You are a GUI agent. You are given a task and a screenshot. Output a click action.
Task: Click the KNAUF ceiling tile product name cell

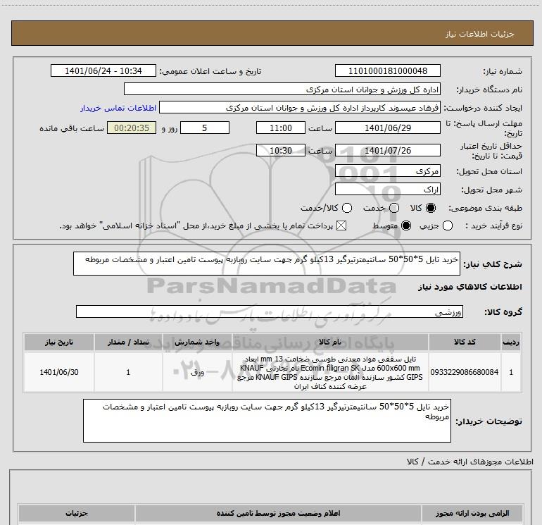(x=330, y=372)
